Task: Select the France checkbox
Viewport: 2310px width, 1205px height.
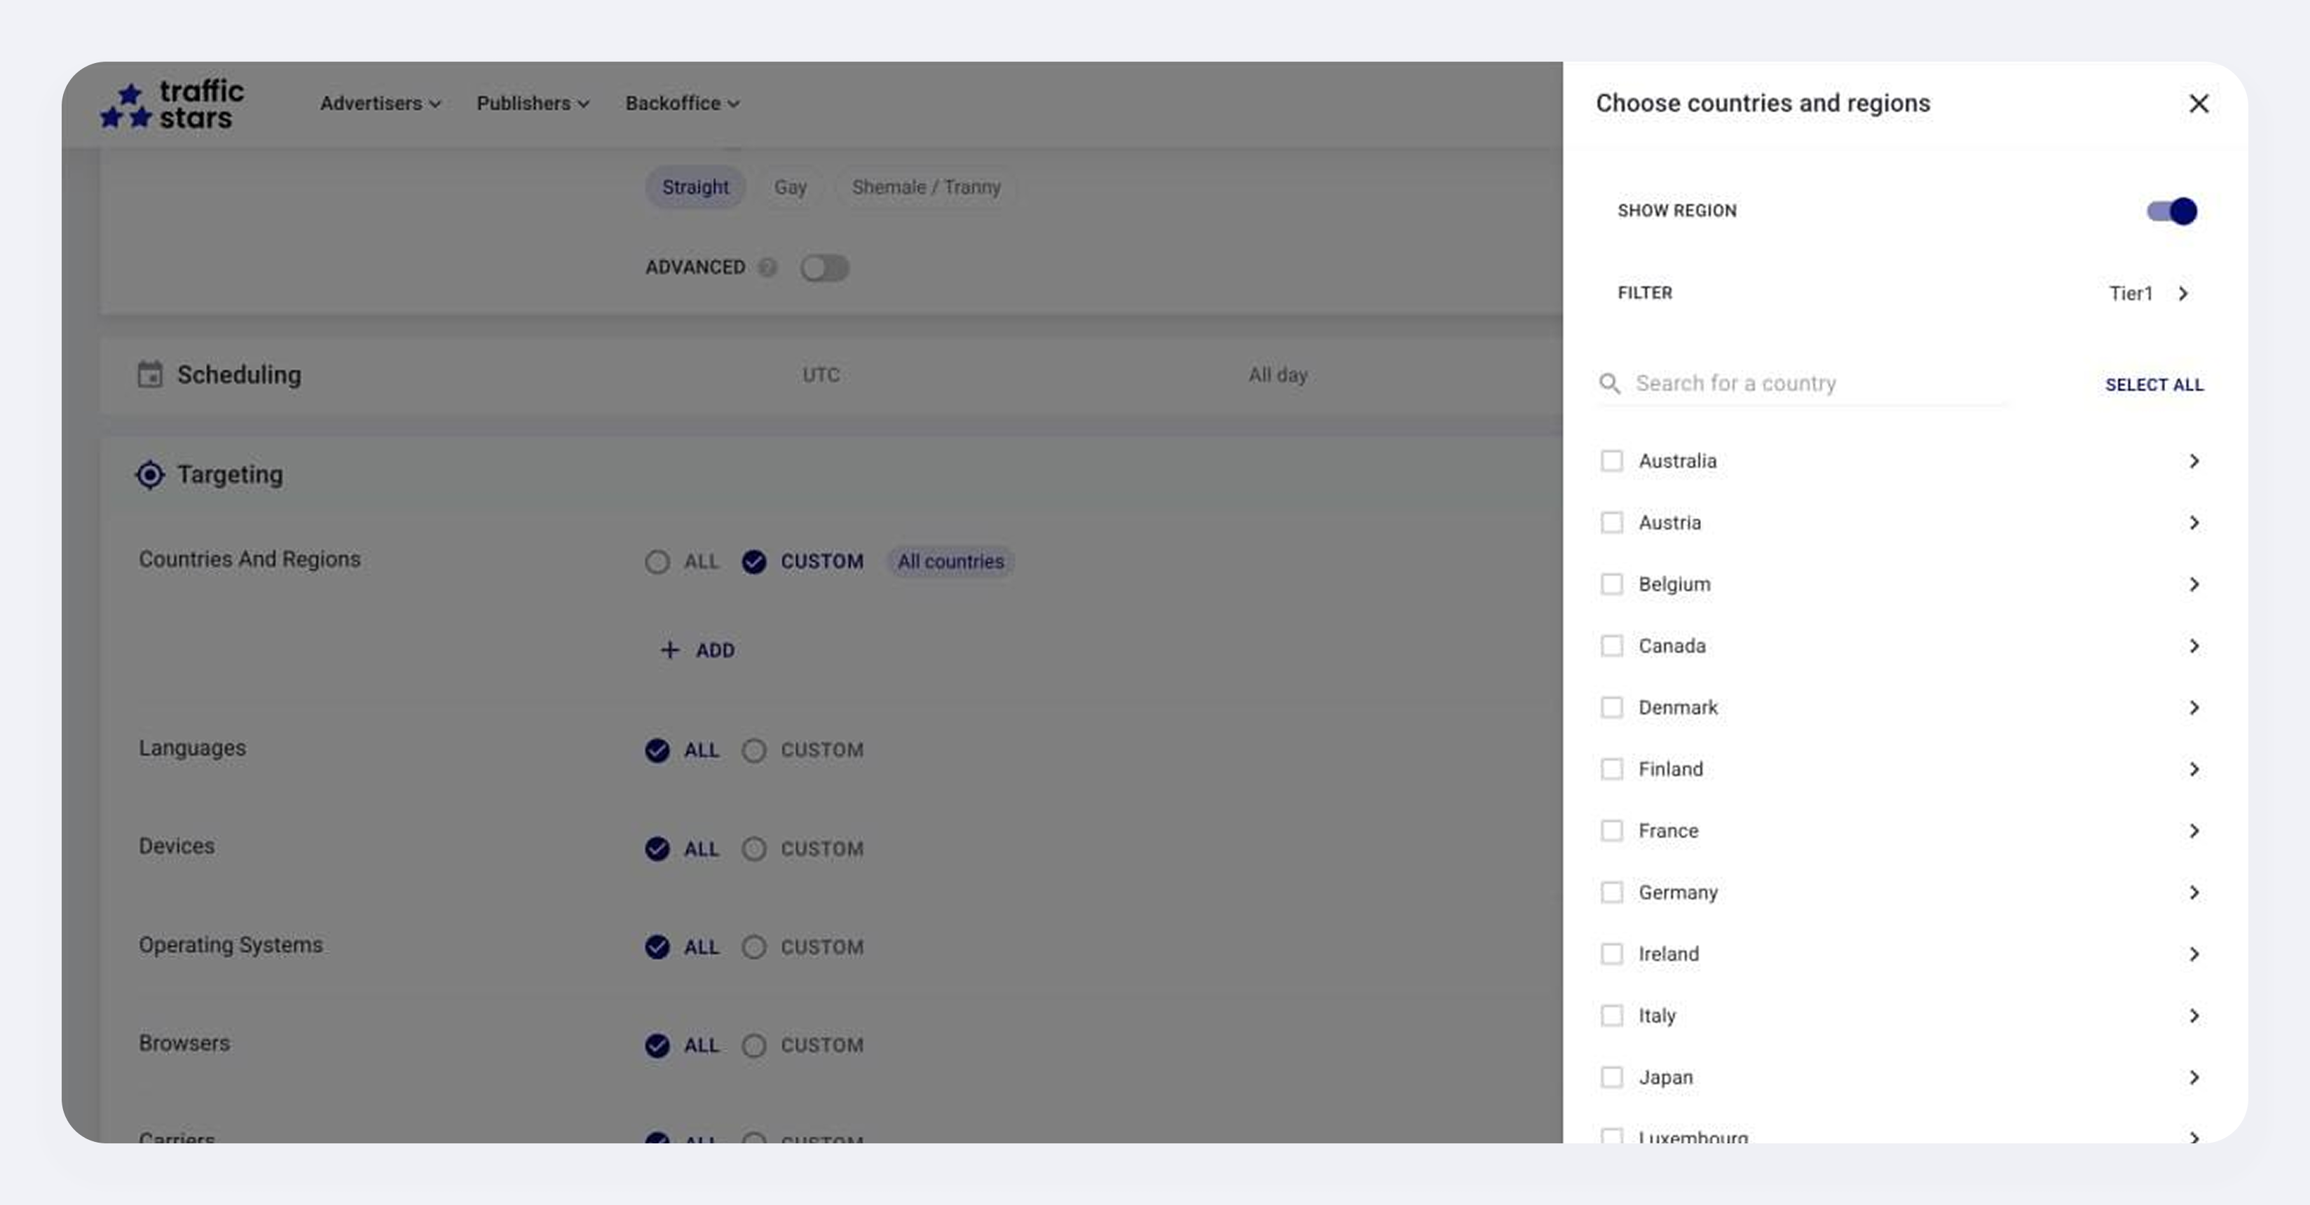Action: pyautogui.click(x=1611, y=830)
